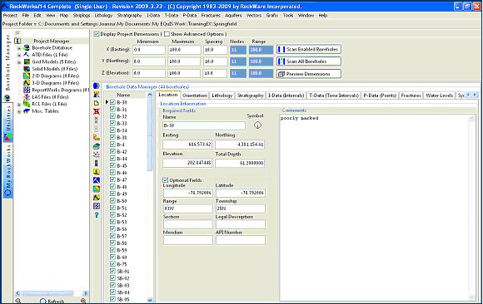Toggle Display Project Dimensions checkbox

(97, 34)
